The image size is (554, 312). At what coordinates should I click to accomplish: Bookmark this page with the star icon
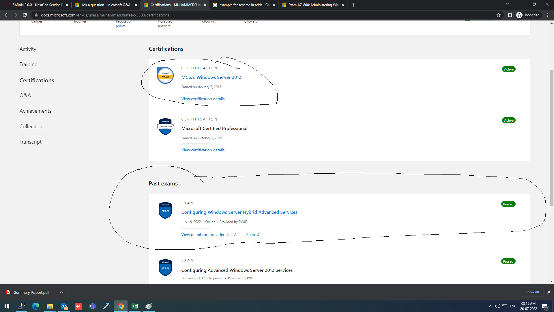[x=499, y=15]
